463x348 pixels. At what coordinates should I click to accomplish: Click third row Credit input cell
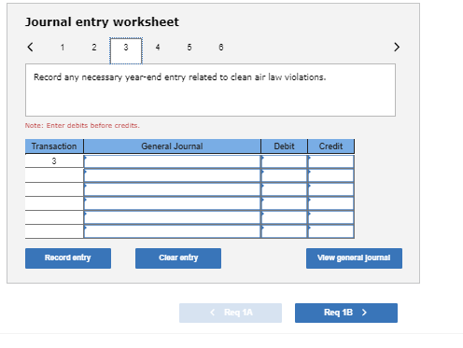(x=330, y=189)
